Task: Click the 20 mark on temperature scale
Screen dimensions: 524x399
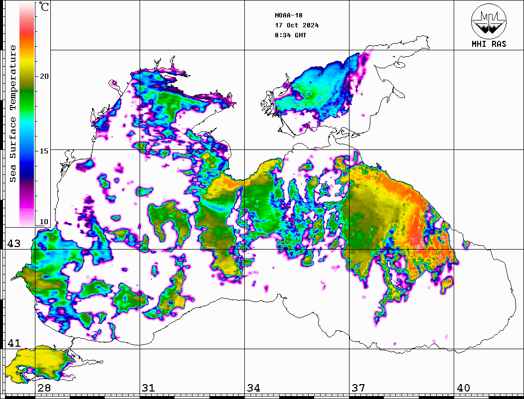Action: 44,76
